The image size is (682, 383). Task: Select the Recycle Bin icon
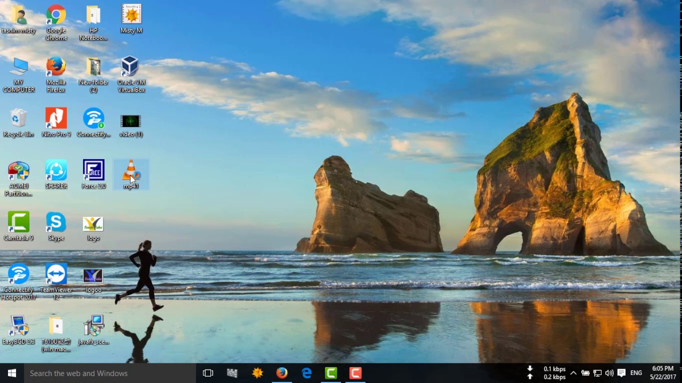[x=19, y=122]
